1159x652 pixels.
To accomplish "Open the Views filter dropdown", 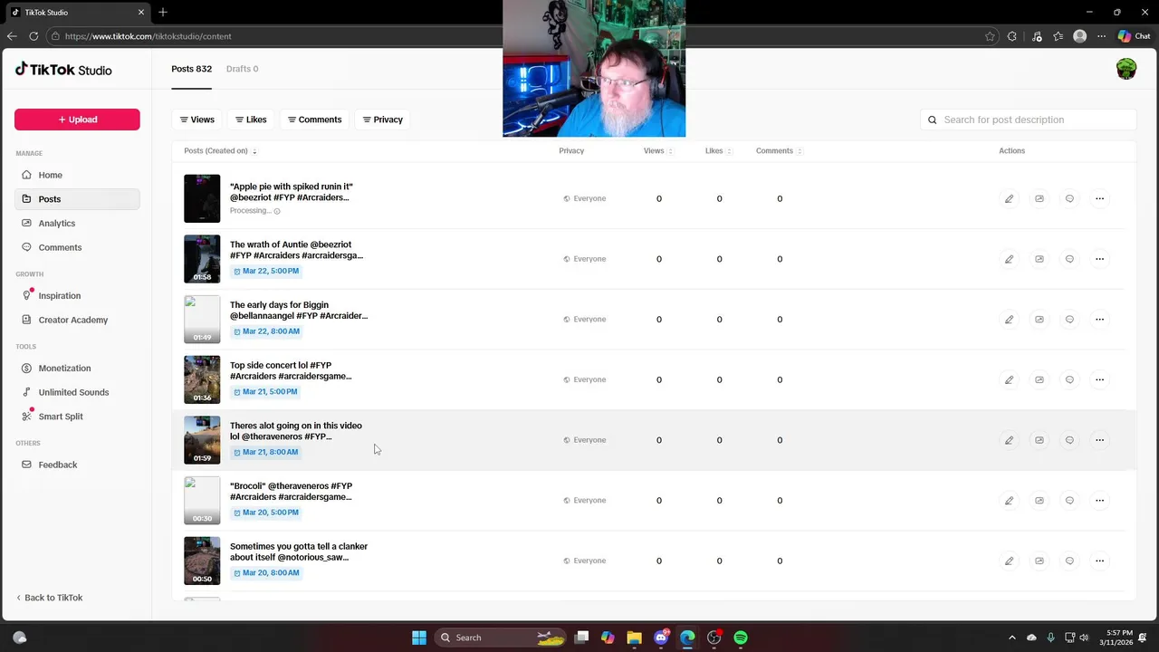I will pyautogui.click(x=196, y=120).
